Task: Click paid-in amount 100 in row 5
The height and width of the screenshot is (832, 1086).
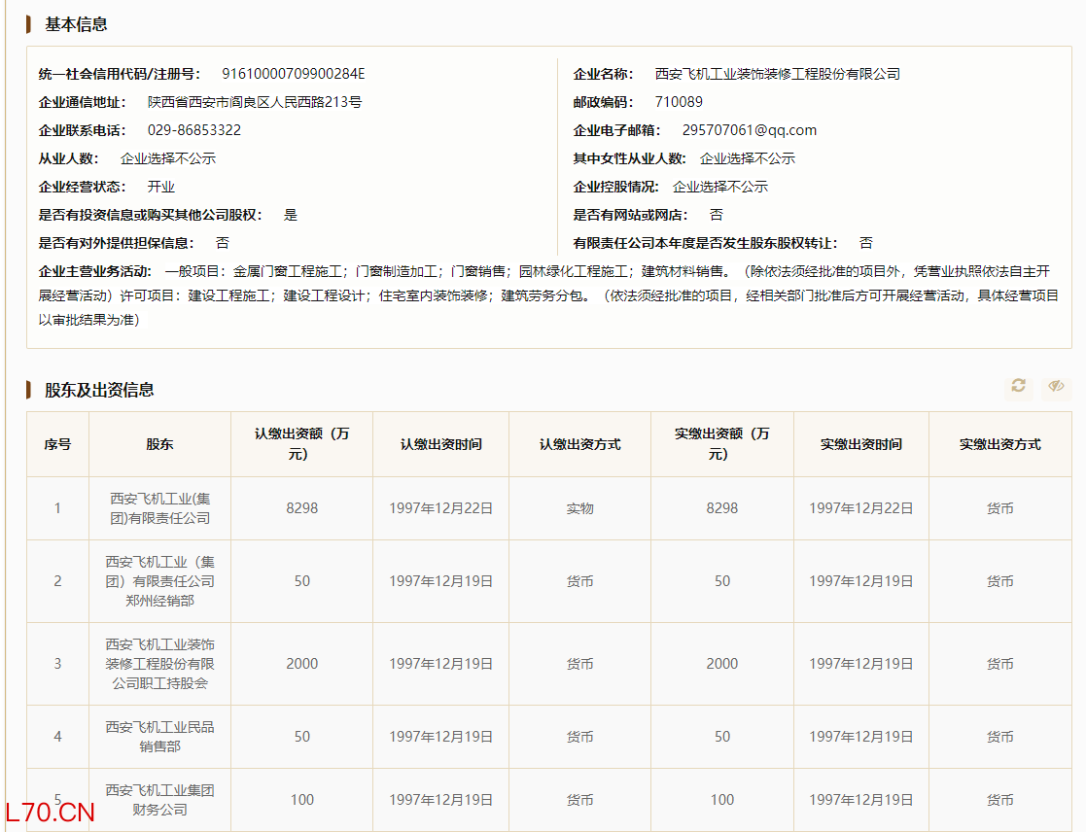Action: click(721, 800)
